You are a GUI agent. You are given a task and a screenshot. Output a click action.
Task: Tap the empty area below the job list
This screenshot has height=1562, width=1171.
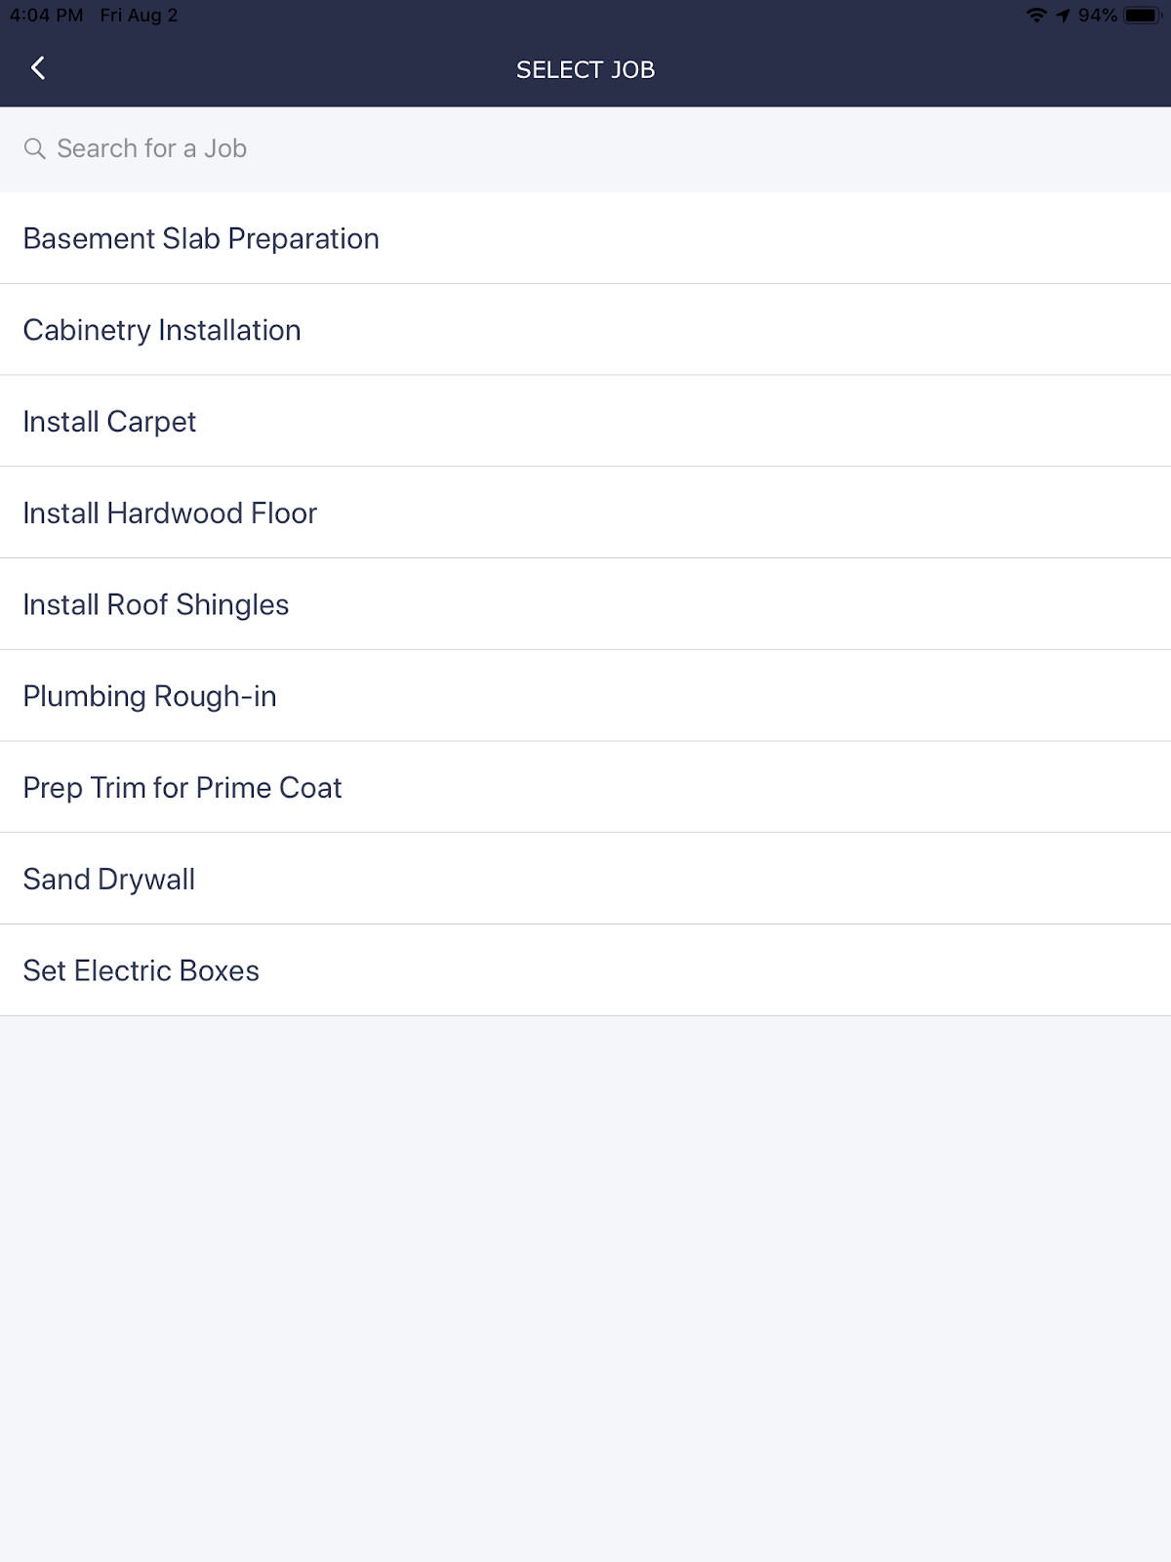pos(585,1269)
